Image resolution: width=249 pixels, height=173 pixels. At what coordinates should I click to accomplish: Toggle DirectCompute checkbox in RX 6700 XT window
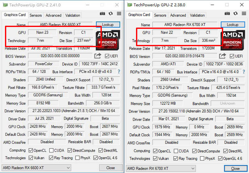click(194, 151)
